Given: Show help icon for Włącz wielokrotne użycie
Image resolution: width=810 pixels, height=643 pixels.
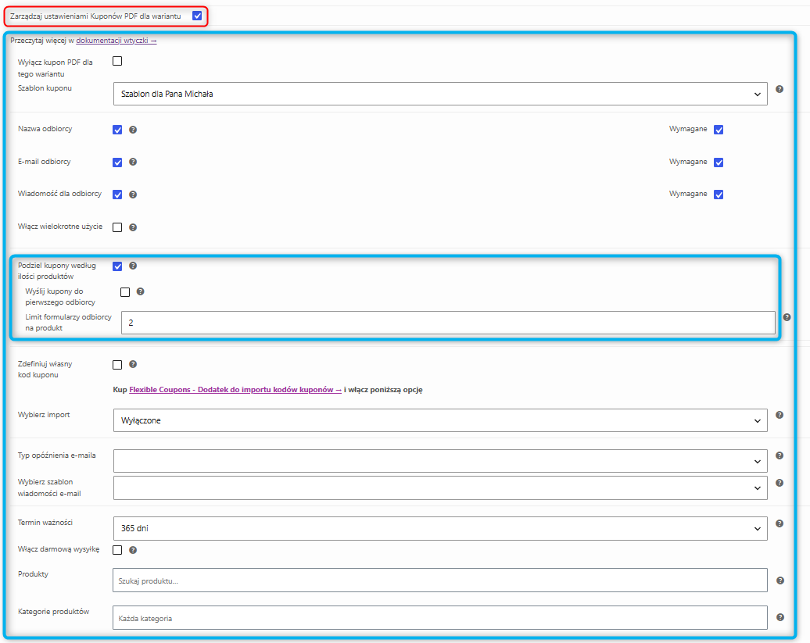Looking at the screenshot, I should (x=133, y=227).
